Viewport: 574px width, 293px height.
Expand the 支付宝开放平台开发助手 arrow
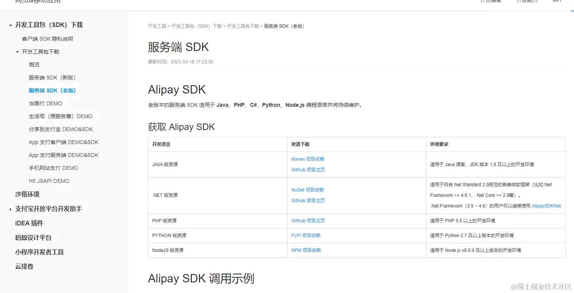pos(11,209)
